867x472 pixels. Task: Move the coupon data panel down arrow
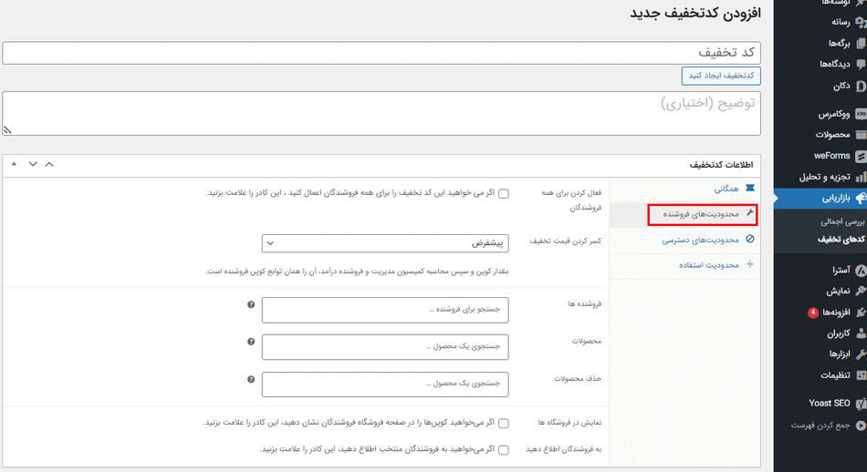coord(33,165)
